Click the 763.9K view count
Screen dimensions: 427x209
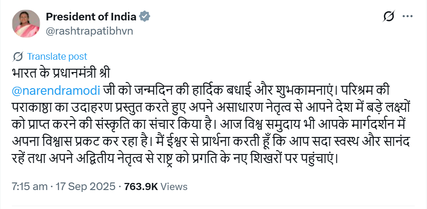(x=141, y=187)
